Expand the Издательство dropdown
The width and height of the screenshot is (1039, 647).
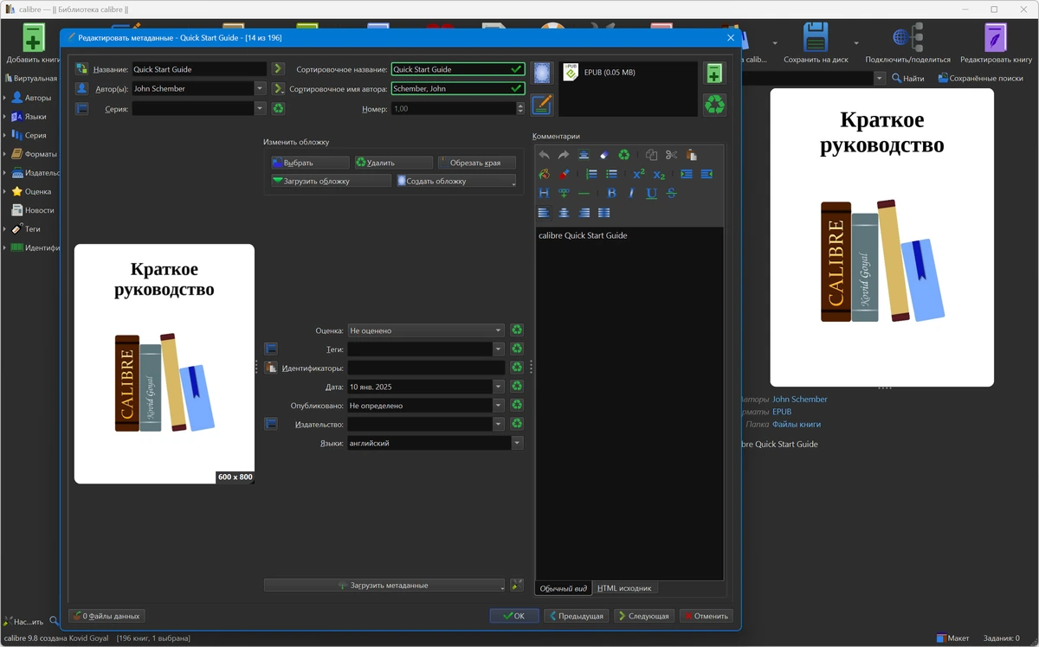click(499, 424)
